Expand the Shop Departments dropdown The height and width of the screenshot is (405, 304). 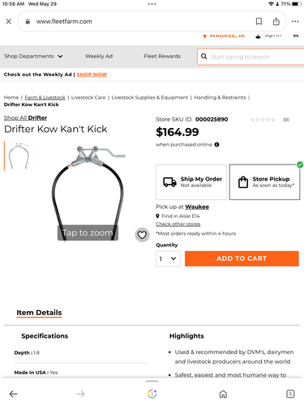click(33, 56)
